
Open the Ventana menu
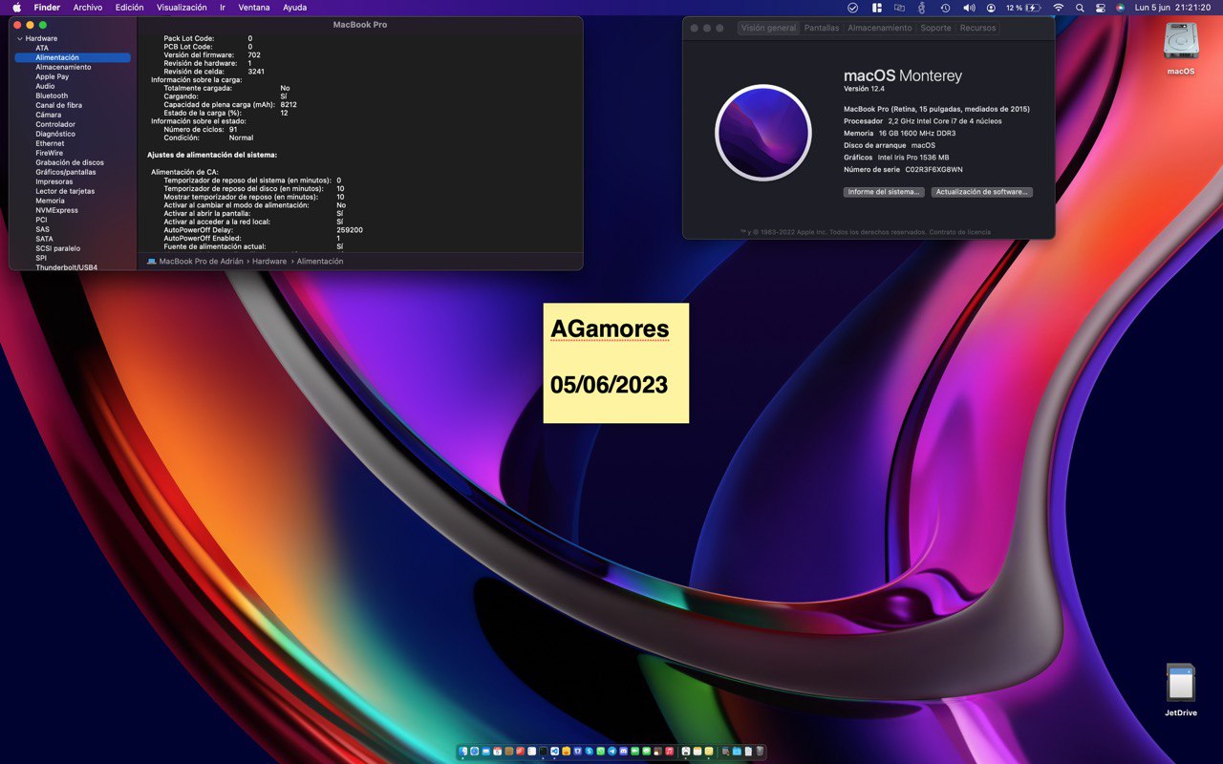253,7
